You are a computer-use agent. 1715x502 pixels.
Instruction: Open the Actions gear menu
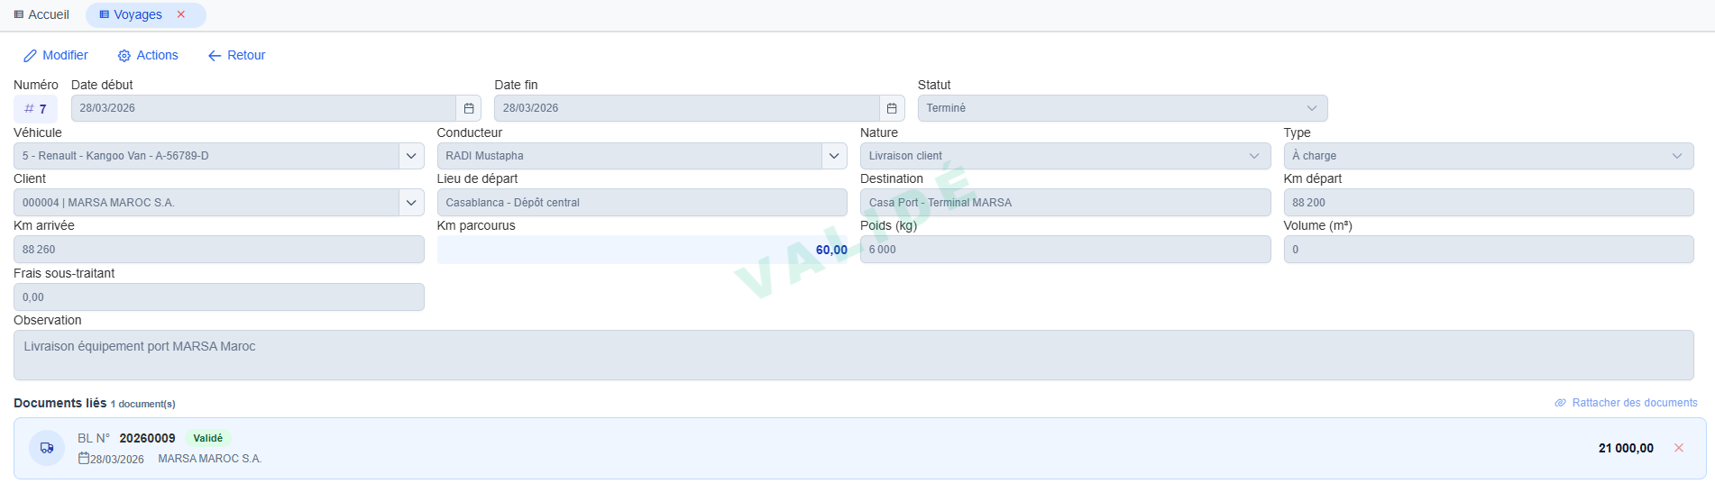(148, 55)
